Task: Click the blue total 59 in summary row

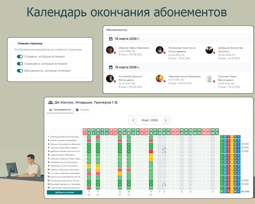Action: 222,191
